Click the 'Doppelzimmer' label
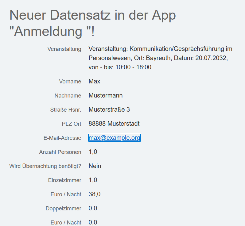This screenshot has width=245, height=226. pyautogui.click(x=64, y=209)
